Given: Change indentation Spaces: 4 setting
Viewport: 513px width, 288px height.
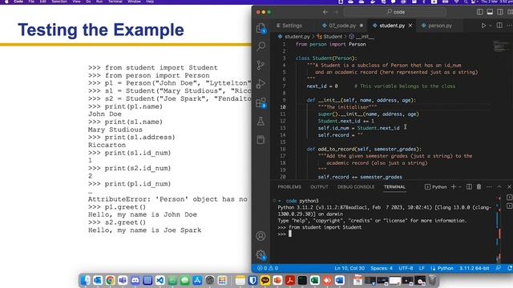Looking at the screenshot, I should coord(382,268).
